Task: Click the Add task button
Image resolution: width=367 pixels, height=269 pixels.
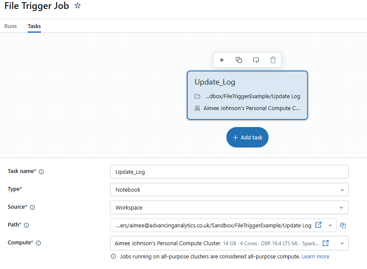Action: point(247,137)
